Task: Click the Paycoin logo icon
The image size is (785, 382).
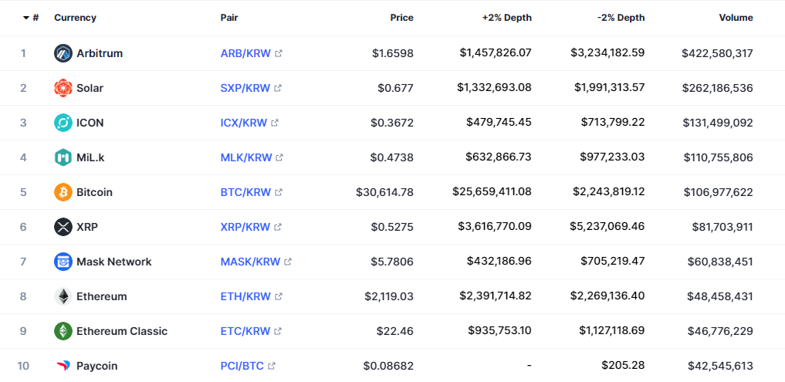Action: pyautogui.click(x=63, y=366)
